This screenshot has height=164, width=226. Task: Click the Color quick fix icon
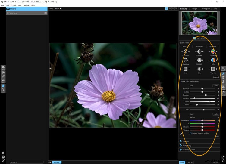(x=213, y=60)
